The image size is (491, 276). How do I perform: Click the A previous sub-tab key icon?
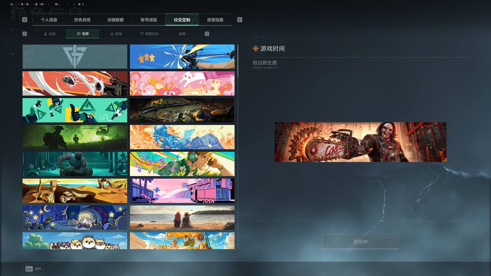(x=25, y=34)
